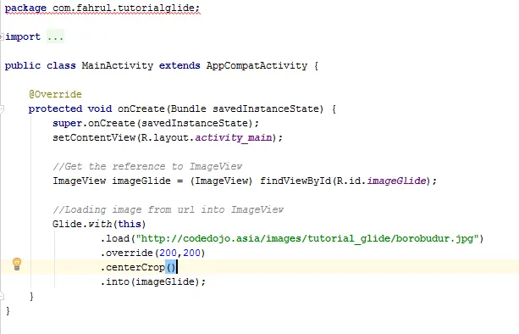Click the findViewById call
The image size is (519, 334).
click(295, 181)
